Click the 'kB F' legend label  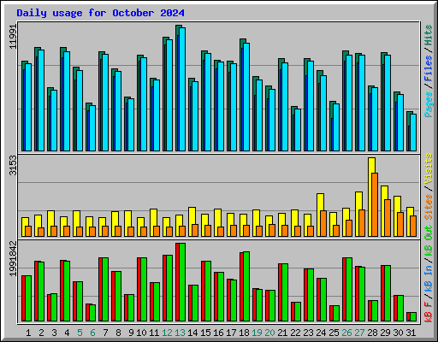coord(429,312)
